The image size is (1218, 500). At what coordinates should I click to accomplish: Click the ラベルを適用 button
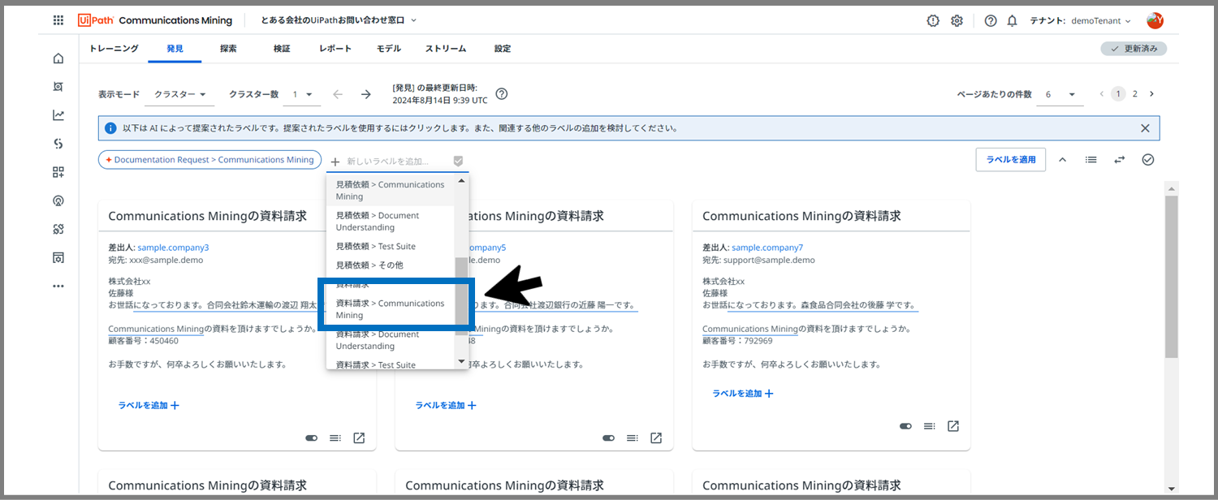(x=1011, y=160)
